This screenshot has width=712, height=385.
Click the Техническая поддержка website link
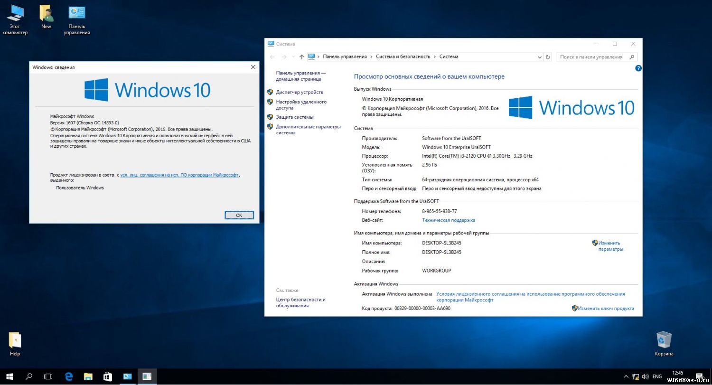coord(449,220)
